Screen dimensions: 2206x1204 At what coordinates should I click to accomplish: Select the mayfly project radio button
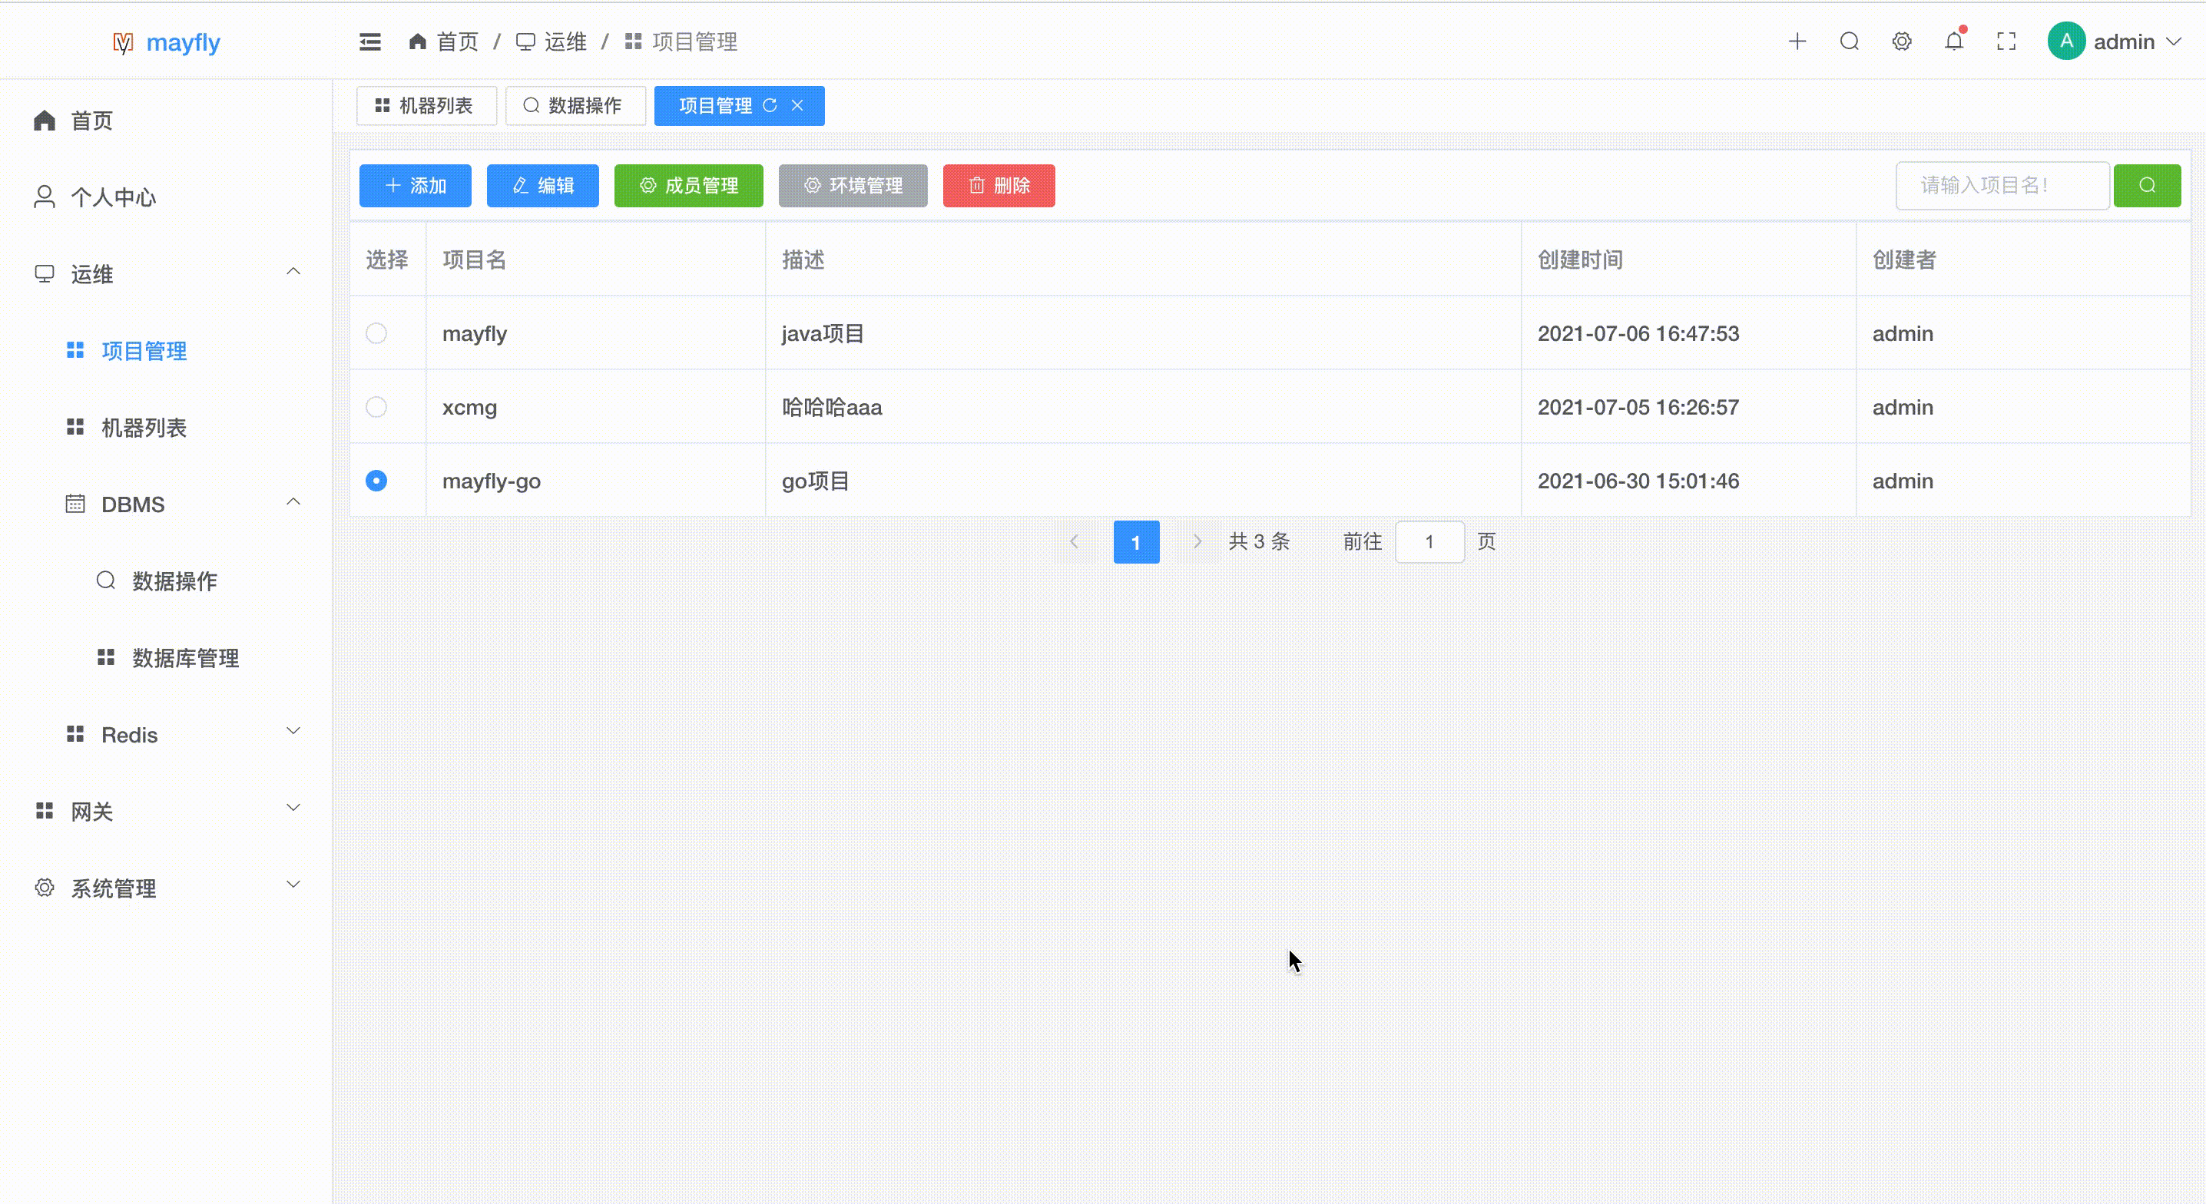click(x=377, y=334)
